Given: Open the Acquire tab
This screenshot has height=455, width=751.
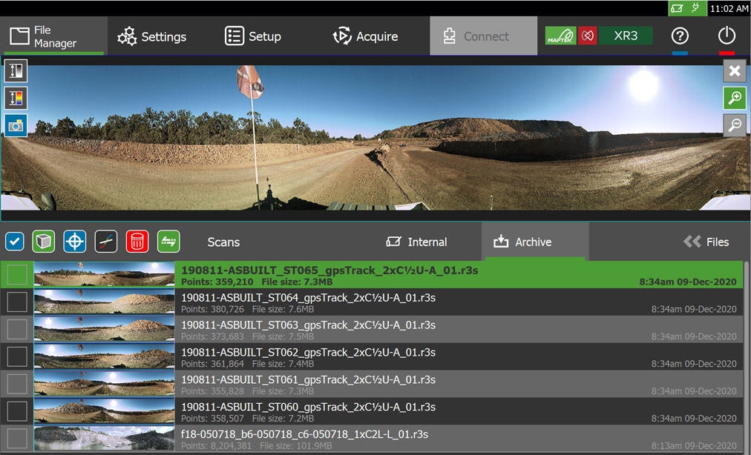Looking at the screenshot, I should [365, 36].
